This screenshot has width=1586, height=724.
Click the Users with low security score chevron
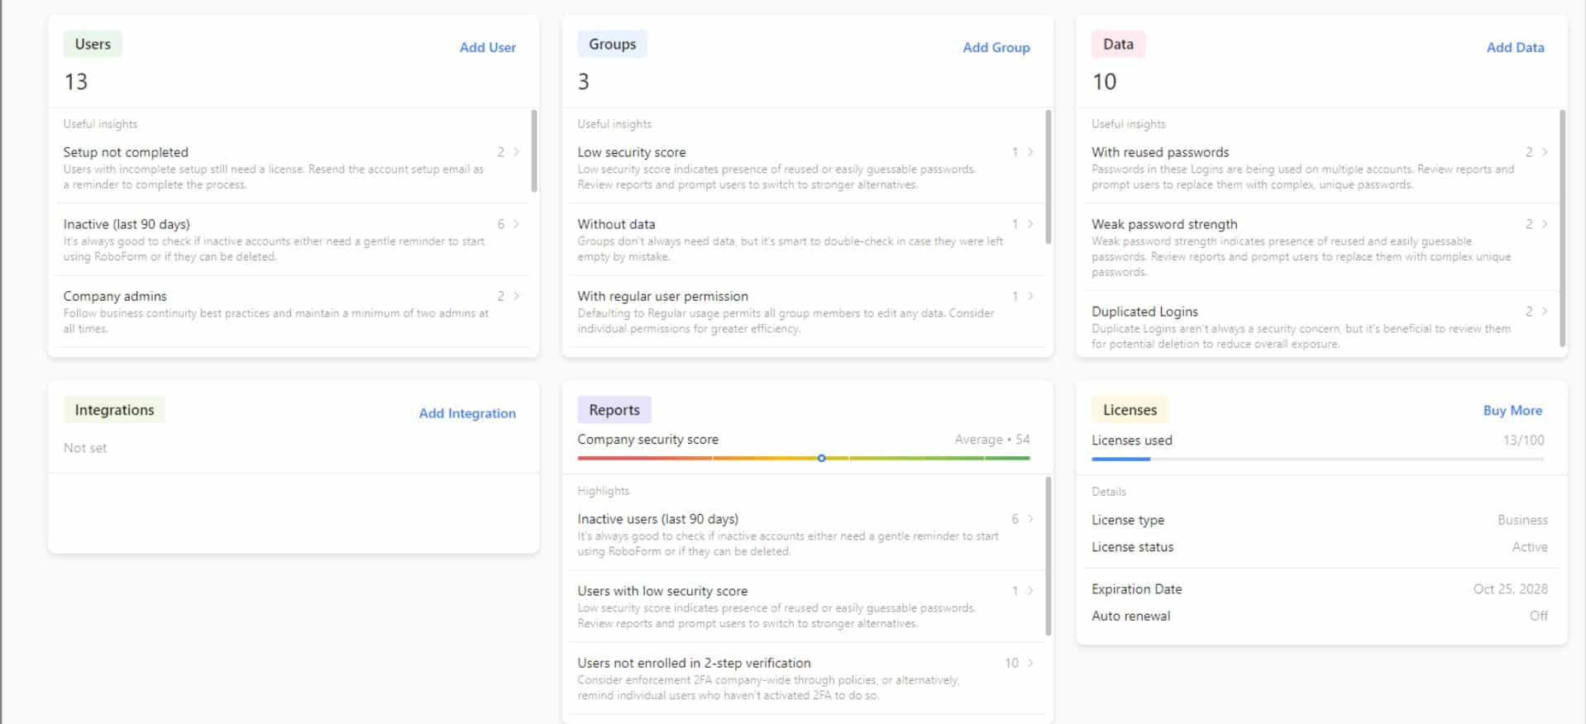[x=1030, y=591]
